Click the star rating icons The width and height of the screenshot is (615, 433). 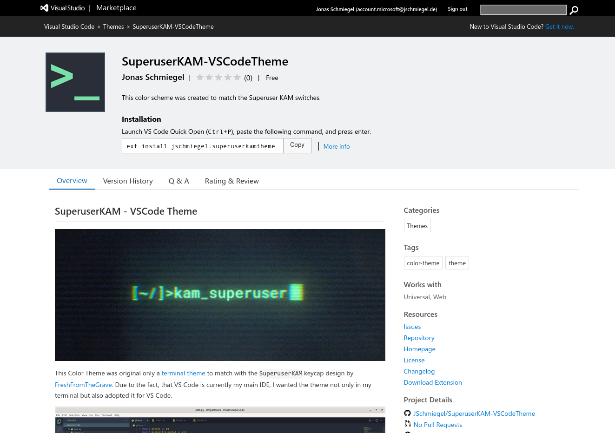click(218, 78)
